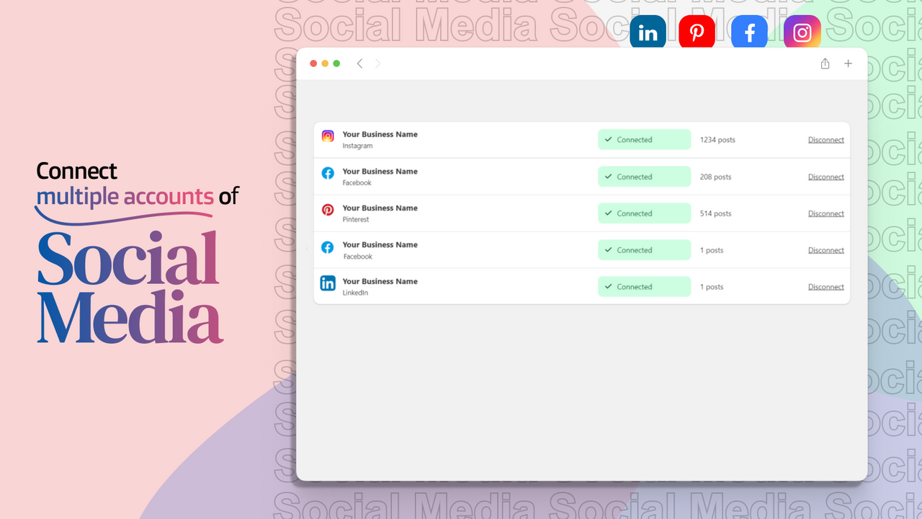Select the Facebook icon in the second row
The image size is (922, 519).
coord(328,173)
